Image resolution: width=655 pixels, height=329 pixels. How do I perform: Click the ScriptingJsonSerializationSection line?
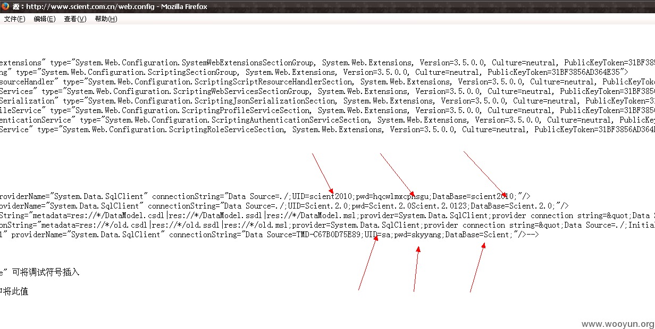[327, 101]
